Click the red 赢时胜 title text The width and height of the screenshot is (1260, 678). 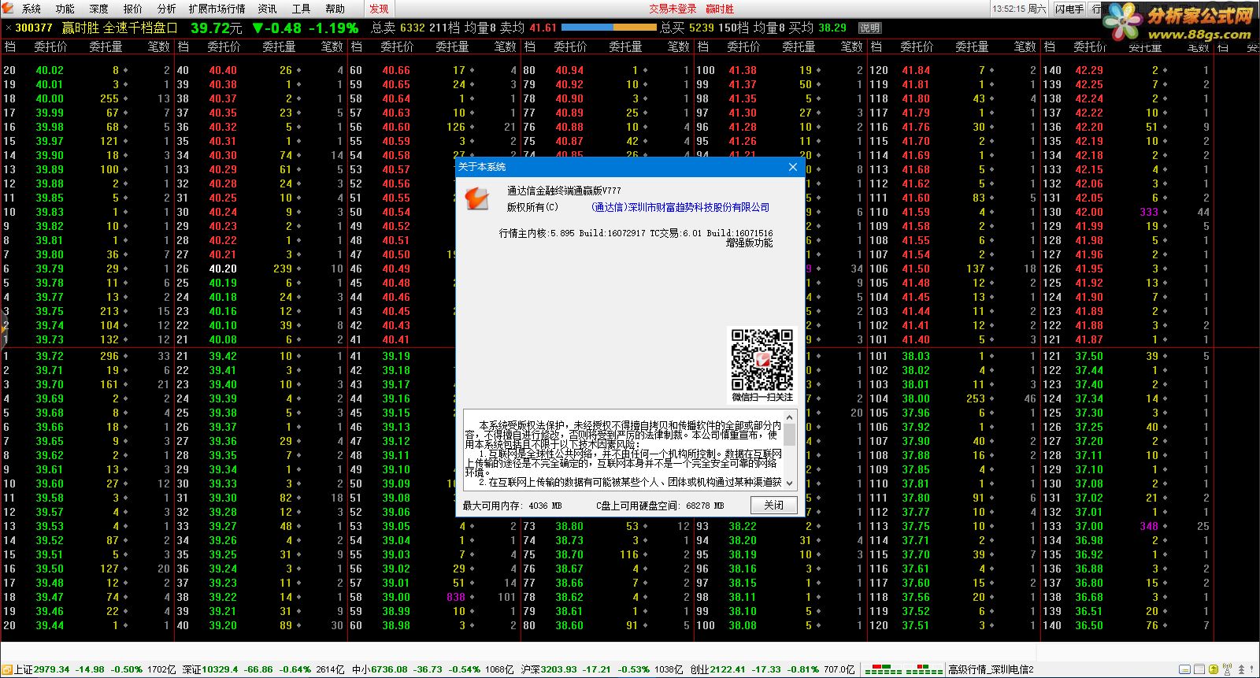[720, 9]
